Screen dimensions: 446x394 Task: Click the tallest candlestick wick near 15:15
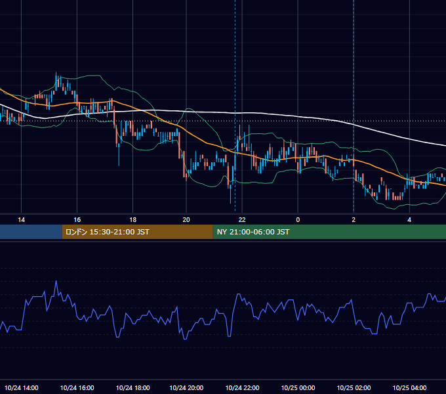(x=56, y=81)
